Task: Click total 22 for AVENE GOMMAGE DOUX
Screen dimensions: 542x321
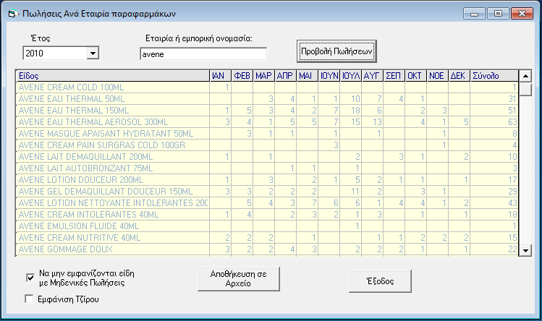Action: [494, 249]
